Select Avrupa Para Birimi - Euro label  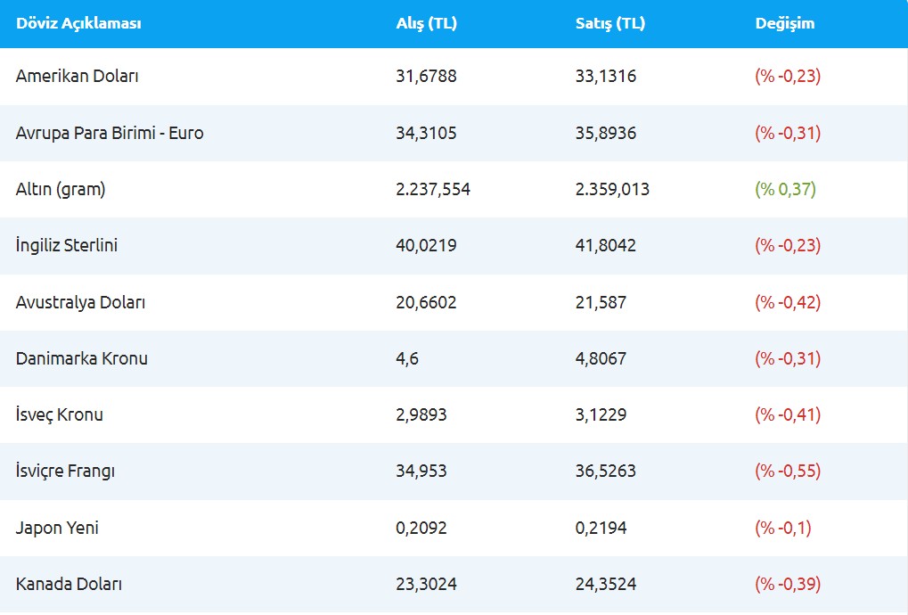click(x=110, y=133)
